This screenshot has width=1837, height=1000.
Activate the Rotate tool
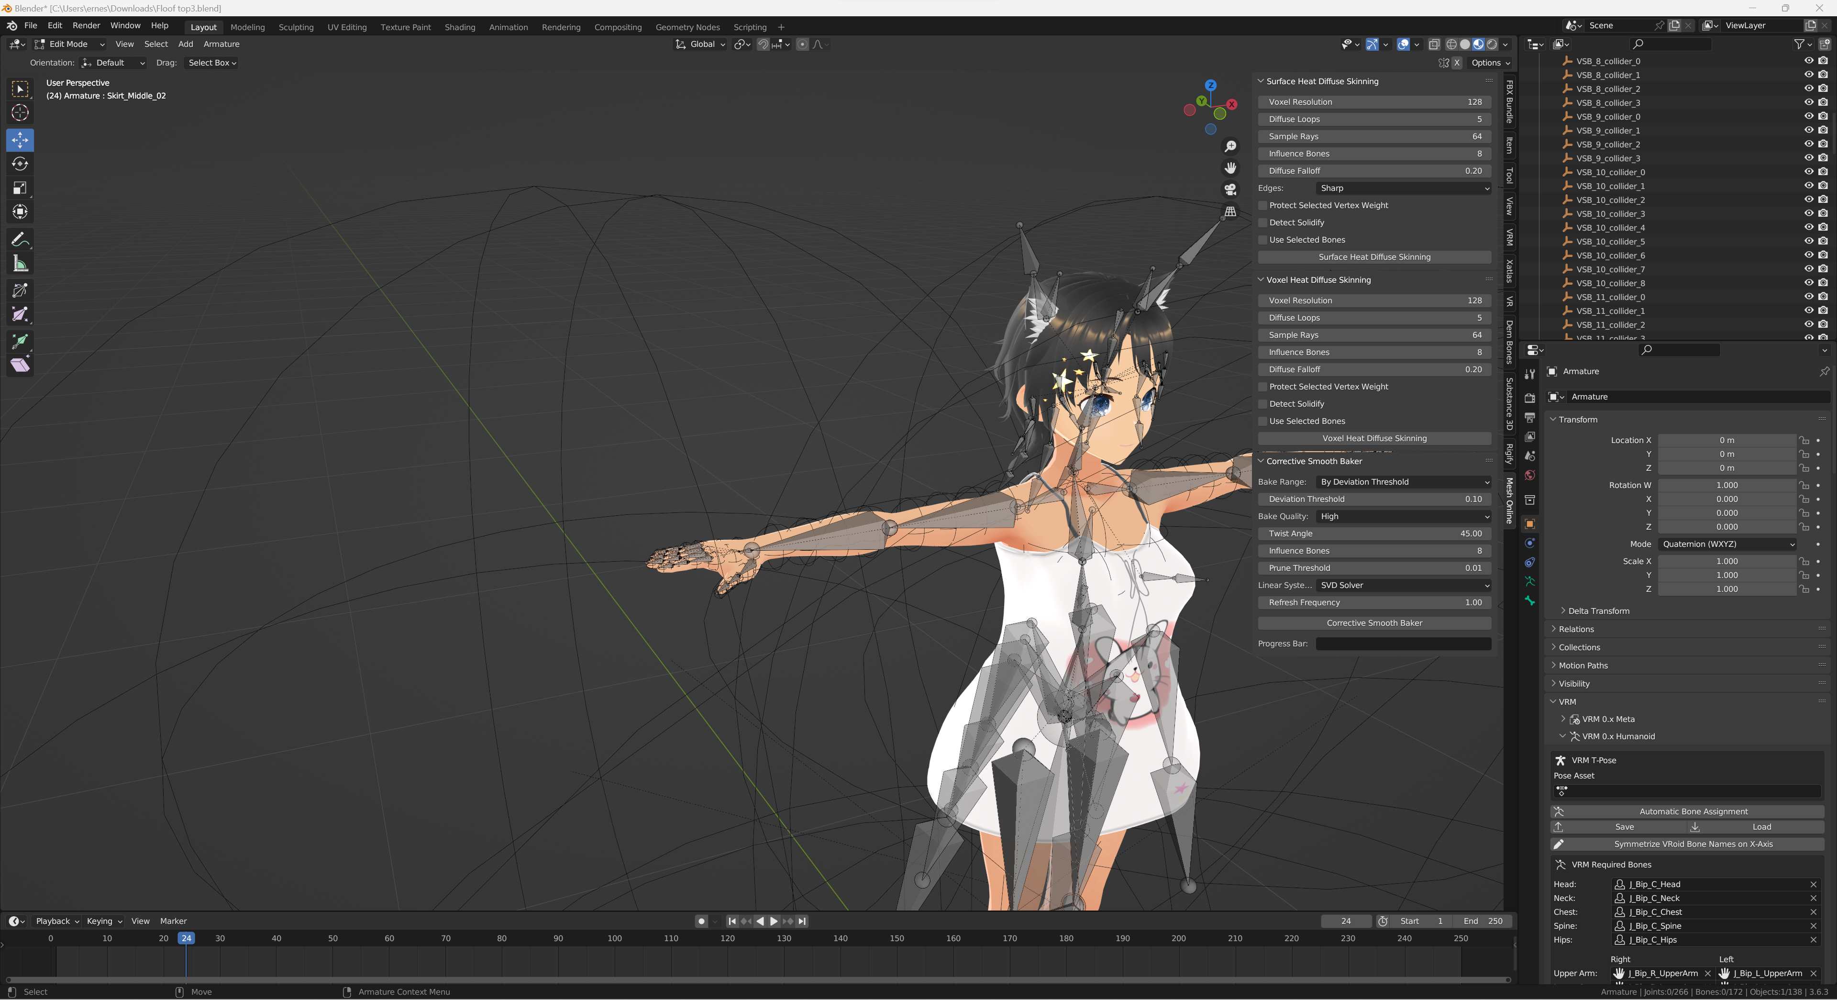point(20,164)
